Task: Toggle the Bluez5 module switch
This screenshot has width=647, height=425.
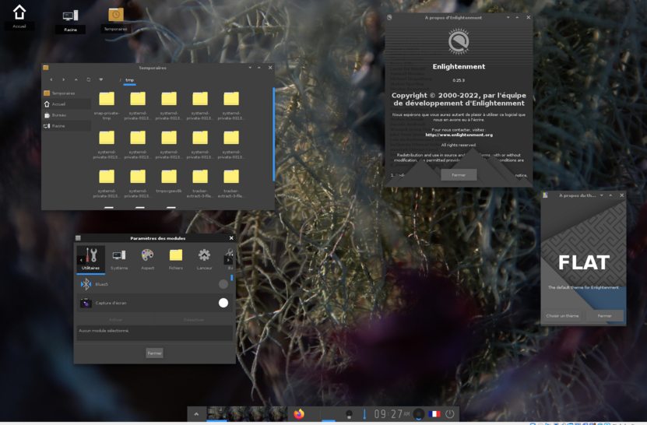Action: [x=223, y=284]
